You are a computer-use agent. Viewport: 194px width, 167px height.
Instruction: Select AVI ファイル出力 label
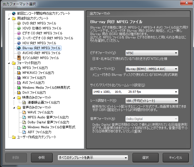[33, 83]
